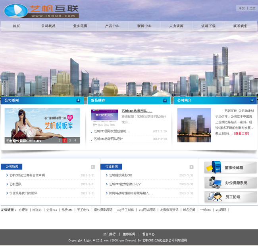The height and width of the screenshot is (246, 258).
Task: Click 查看全部 in company profile
Action: coord(242,134)
